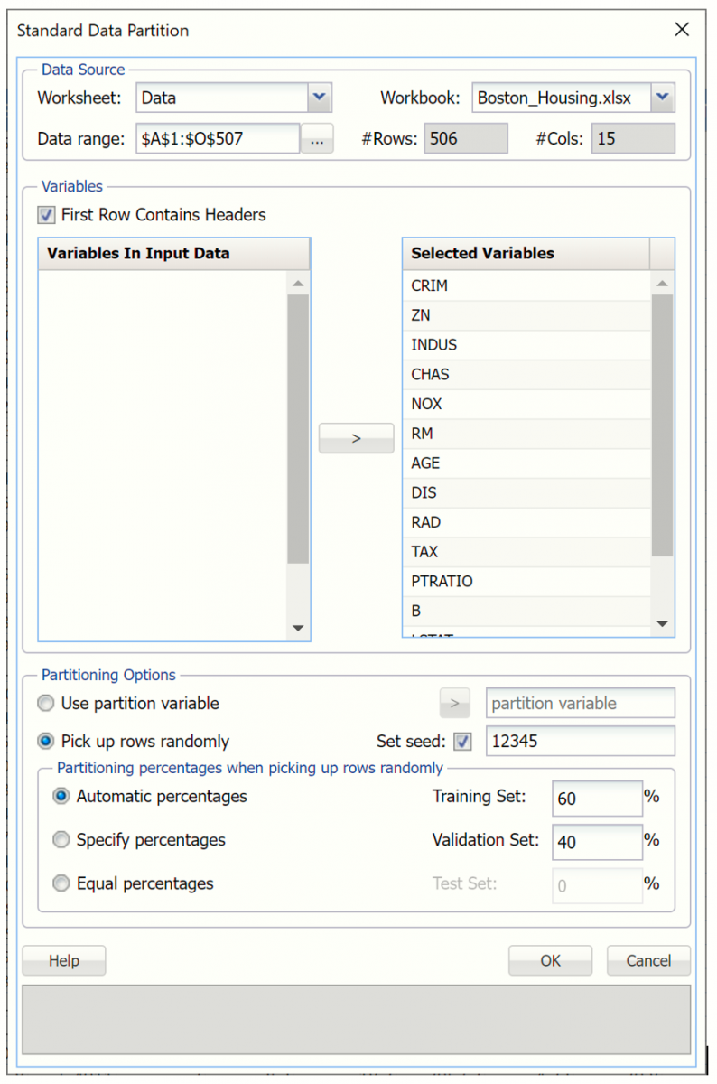Viewport: 717px width, 1084px height.
Task: Uncheck the Set seed checkbox
Action: tap(462, 742)
